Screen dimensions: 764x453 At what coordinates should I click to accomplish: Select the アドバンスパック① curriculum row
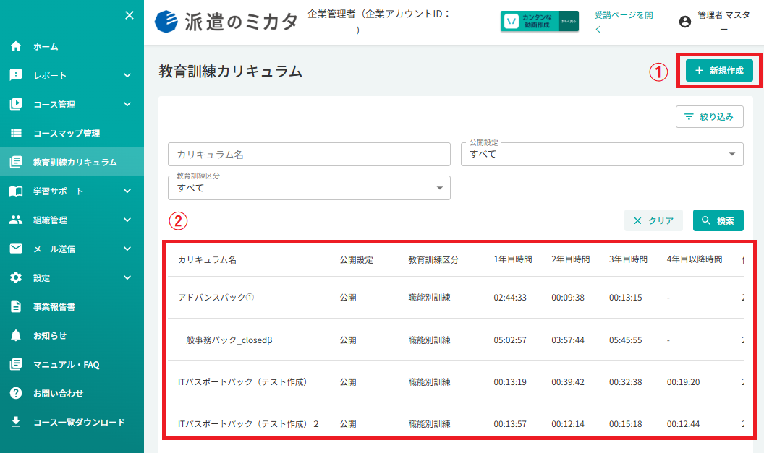[456, 298]
